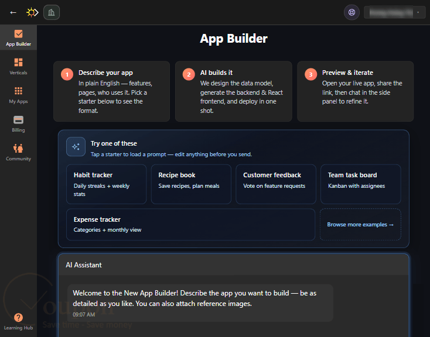Click the back arrow icon

(x=13, y=13)
